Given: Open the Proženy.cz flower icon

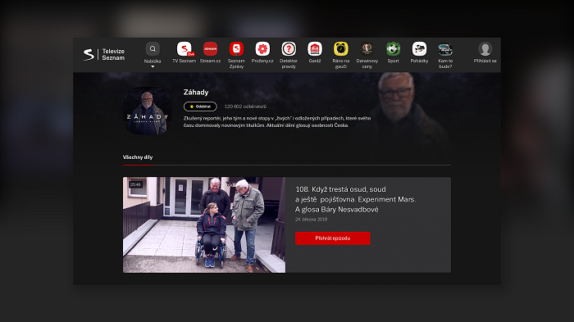Looking at the screenshot, I should (x=262, y=48).
